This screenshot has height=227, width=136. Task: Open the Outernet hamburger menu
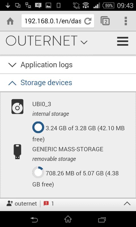pos(123,41)
